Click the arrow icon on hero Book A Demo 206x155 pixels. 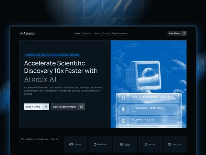pyautogui.click(x=46, y=107)
